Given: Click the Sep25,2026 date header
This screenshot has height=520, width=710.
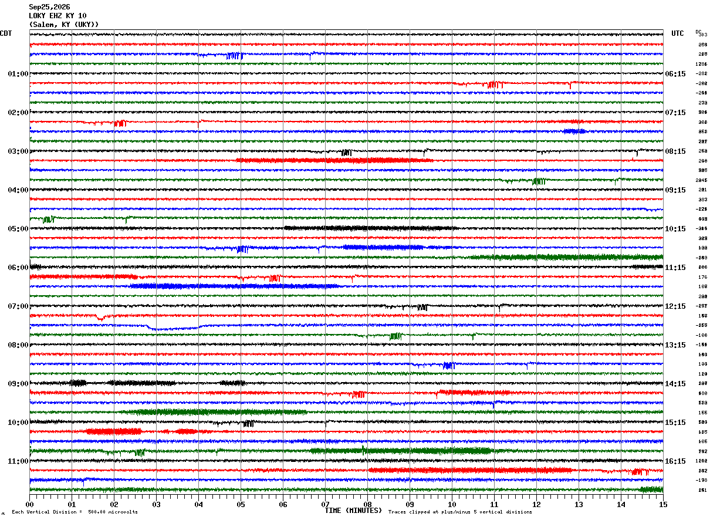Looking at the screenshot, I should tap(49, 7).
